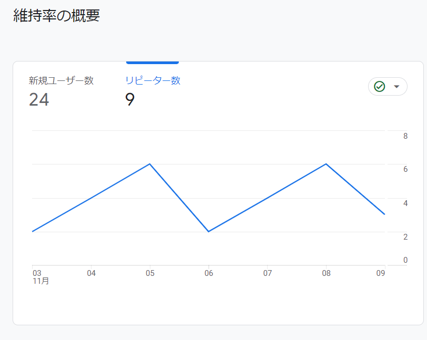Click the 維持率の概要 heading
The width and height of the screenshot is (427, 340).
57,15
